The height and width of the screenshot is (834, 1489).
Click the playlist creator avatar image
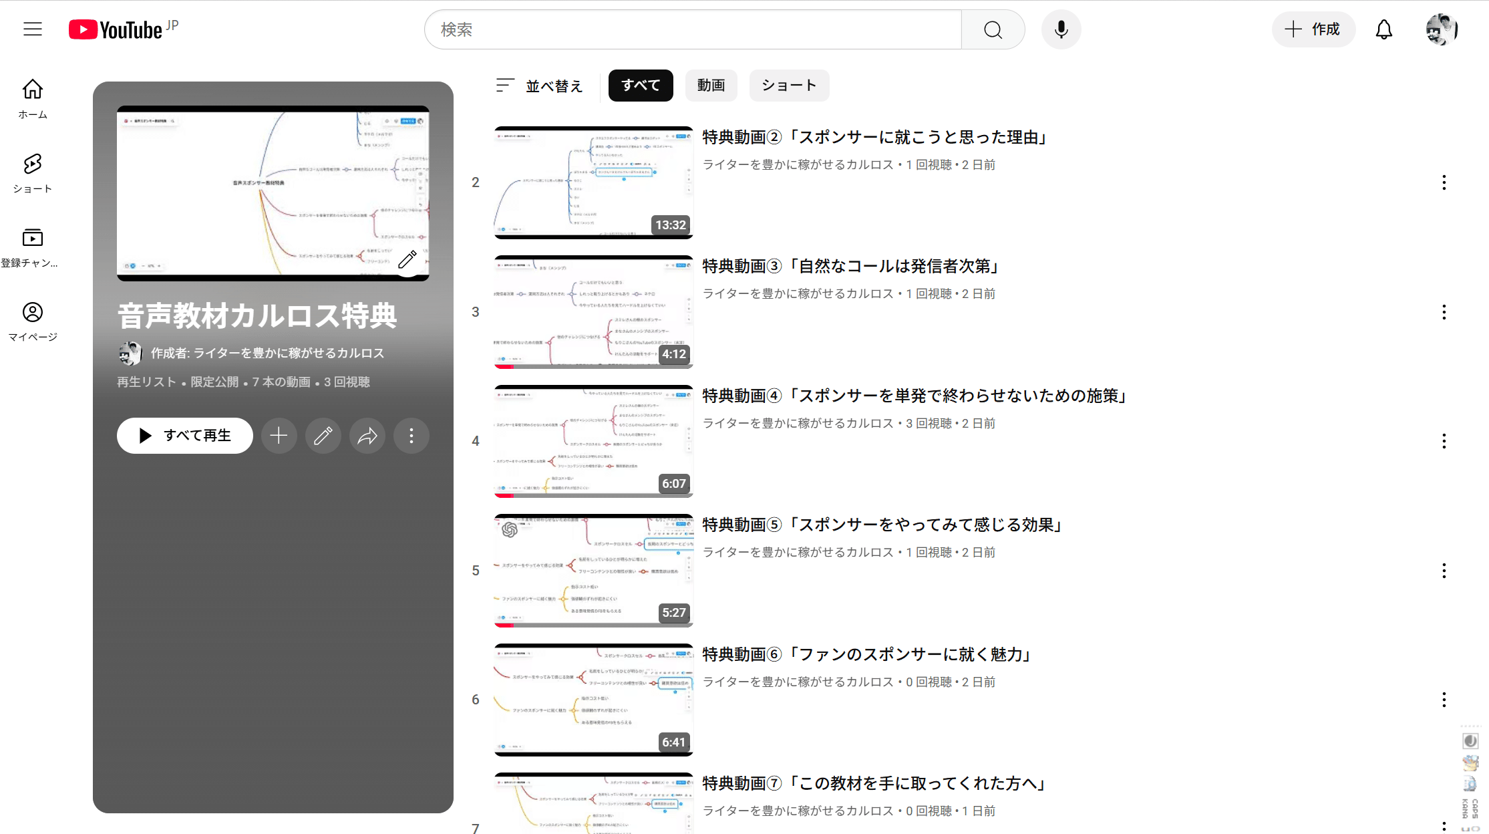tap(130, 353)
